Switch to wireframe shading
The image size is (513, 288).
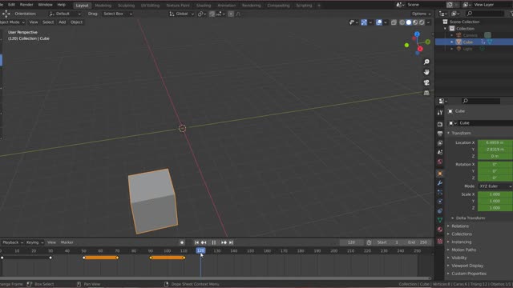(402, 22)
